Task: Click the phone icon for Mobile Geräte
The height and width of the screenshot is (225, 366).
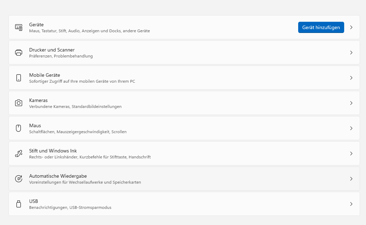Action: coord(19,78)
